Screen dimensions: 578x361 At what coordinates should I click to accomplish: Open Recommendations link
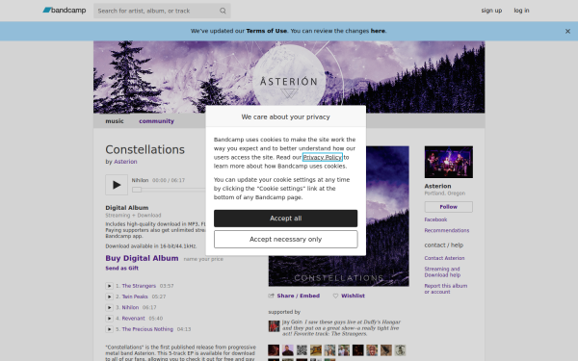point(447,231)
